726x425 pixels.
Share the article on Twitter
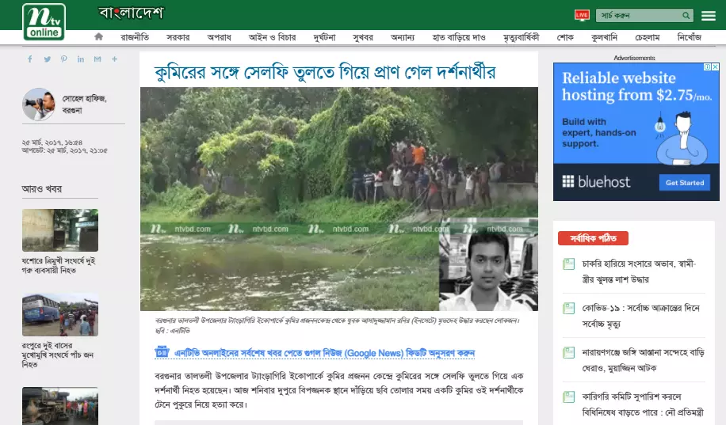pos(48,59)
